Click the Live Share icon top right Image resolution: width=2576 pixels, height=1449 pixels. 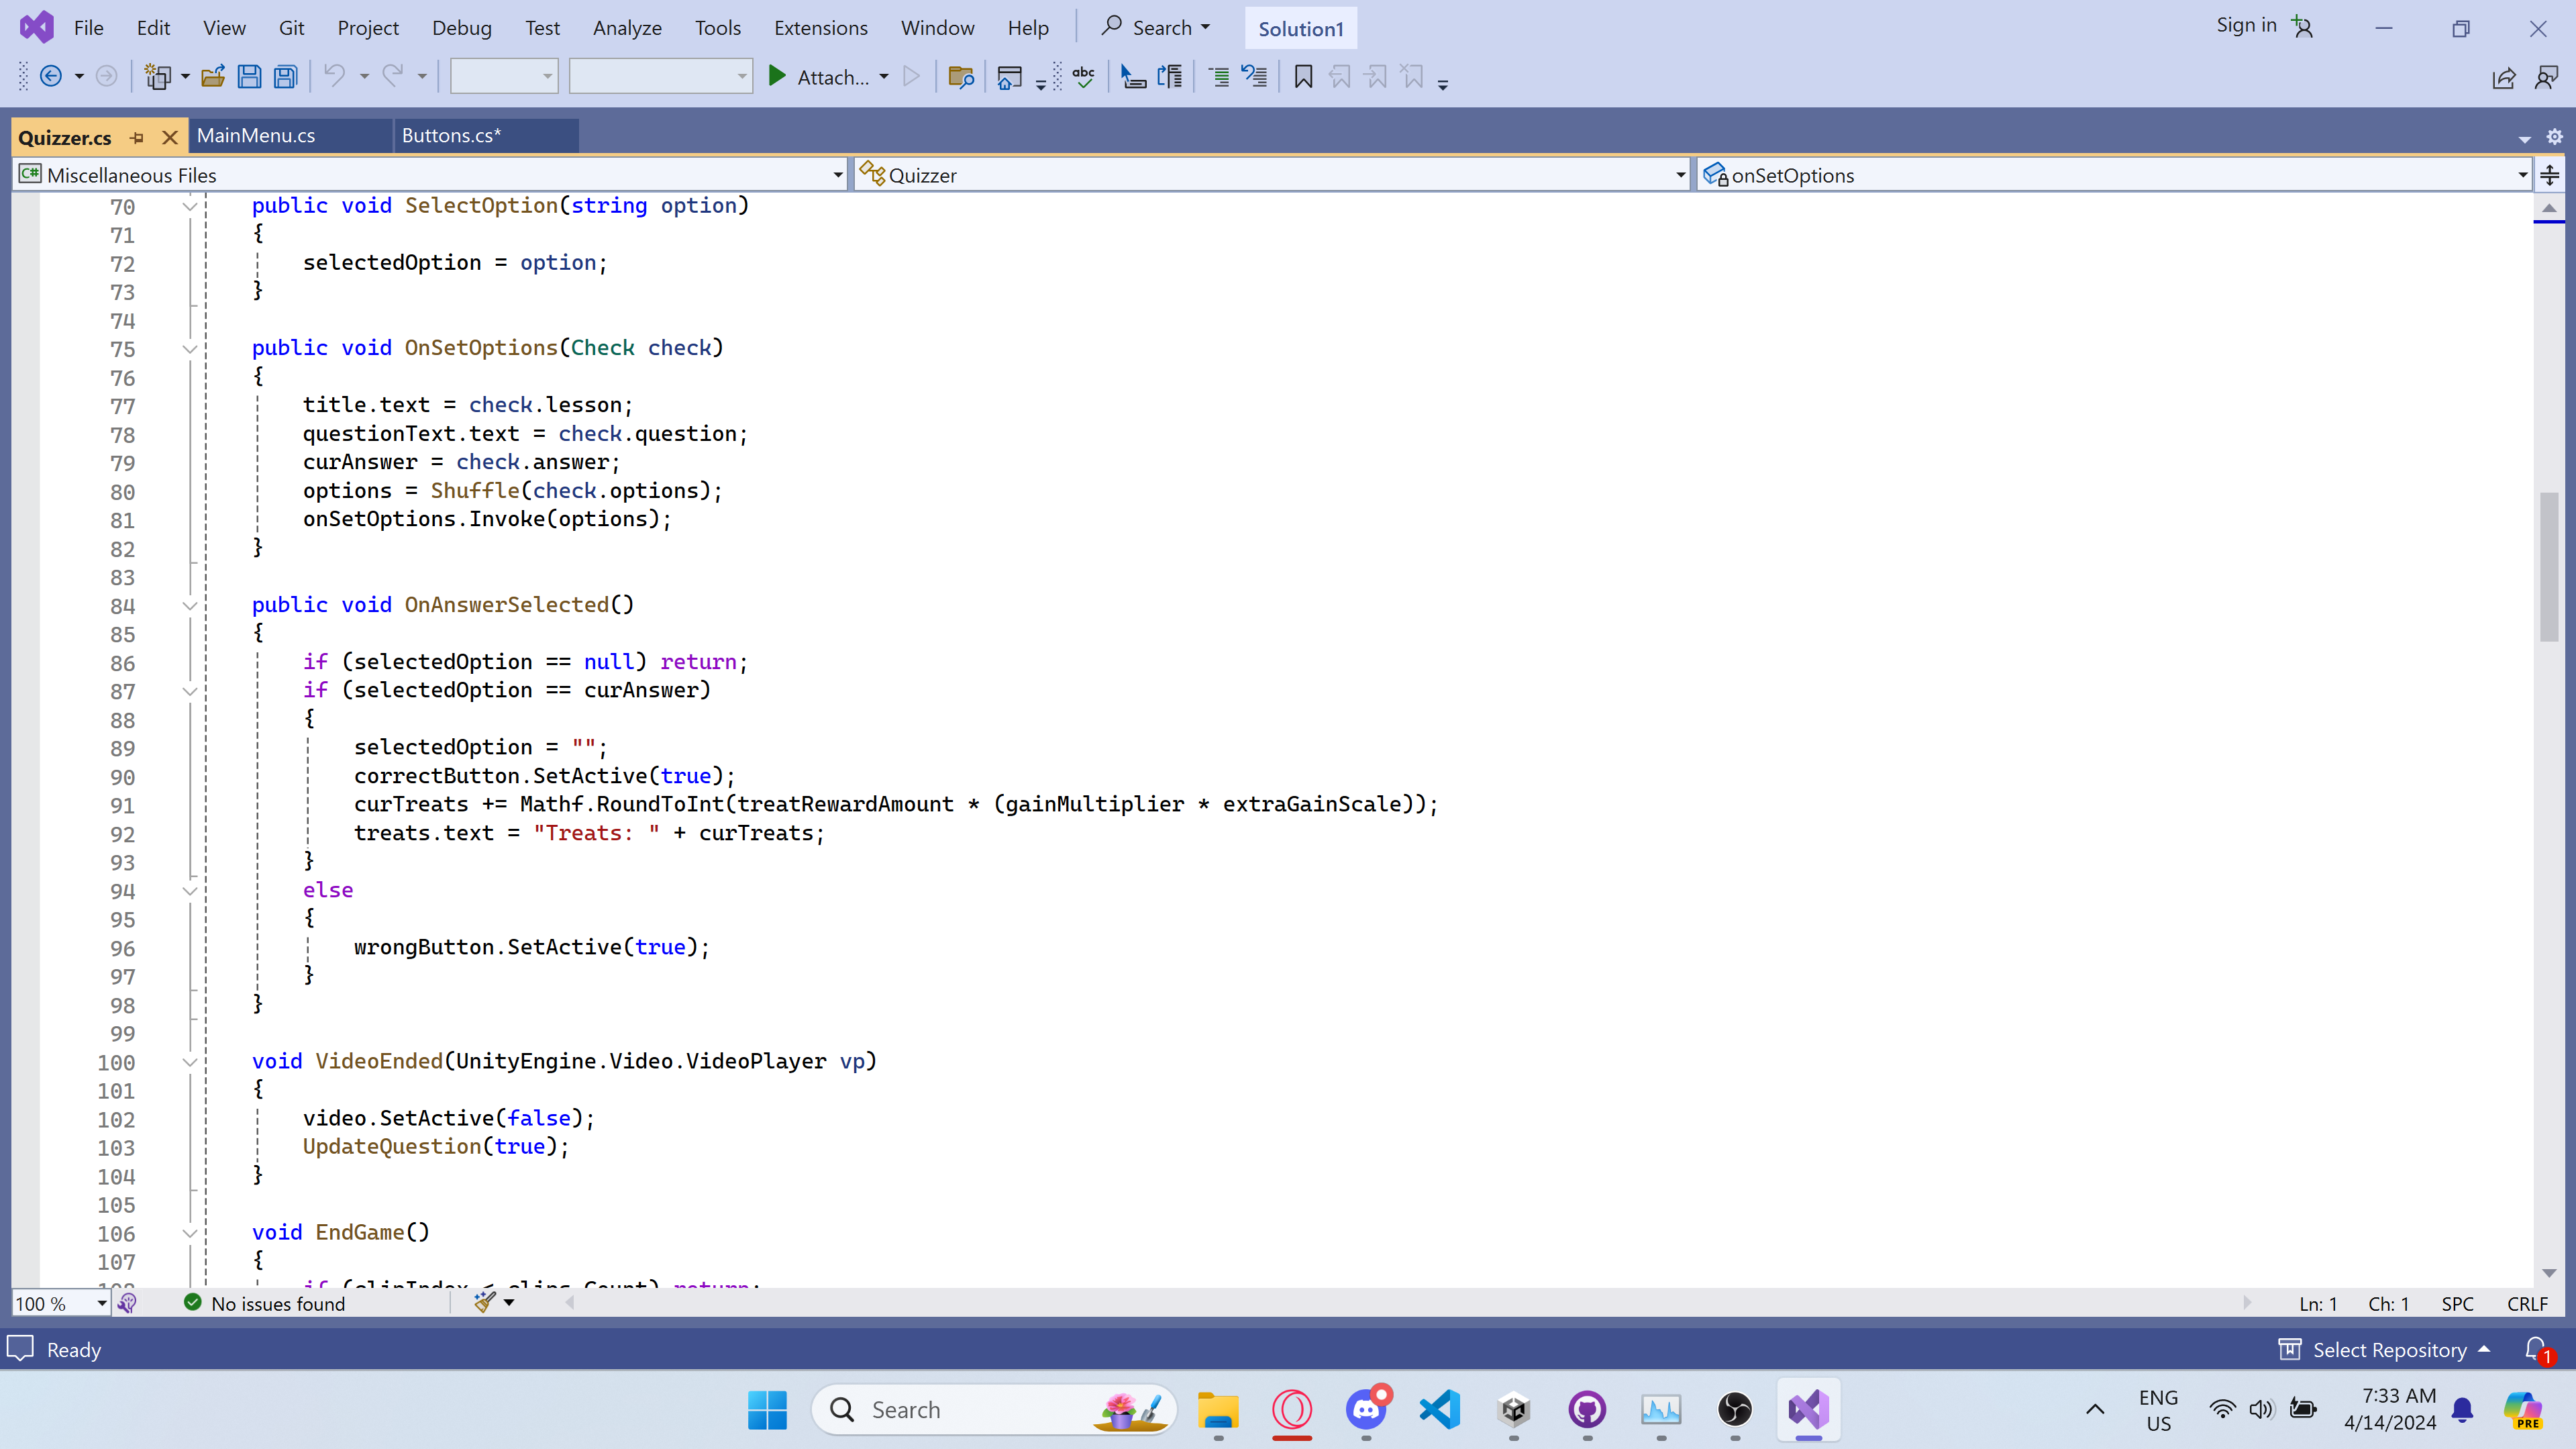[x=2504, y=78]
